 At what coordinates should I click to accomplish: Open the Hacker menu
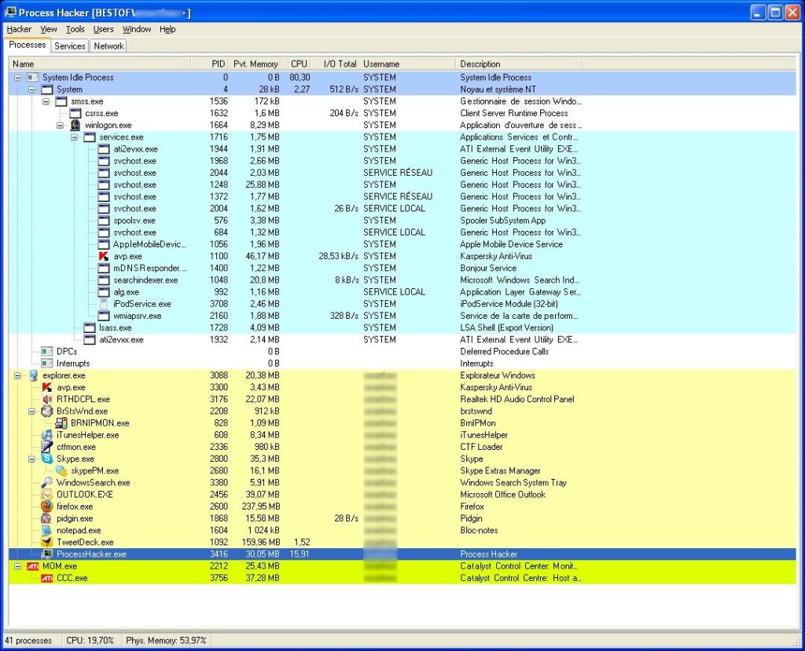click(x=19, y=29)
